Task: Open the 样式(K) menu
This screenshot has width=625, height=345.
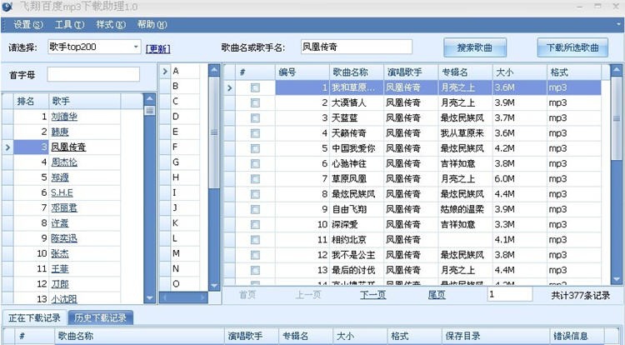Action: pos(111,25)
